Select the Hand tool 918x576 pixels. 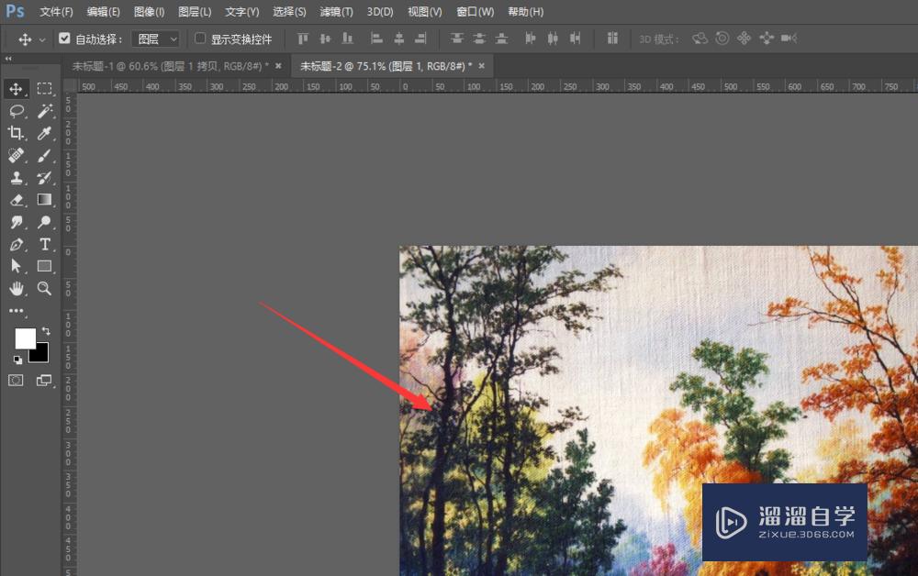pos(16,288)
